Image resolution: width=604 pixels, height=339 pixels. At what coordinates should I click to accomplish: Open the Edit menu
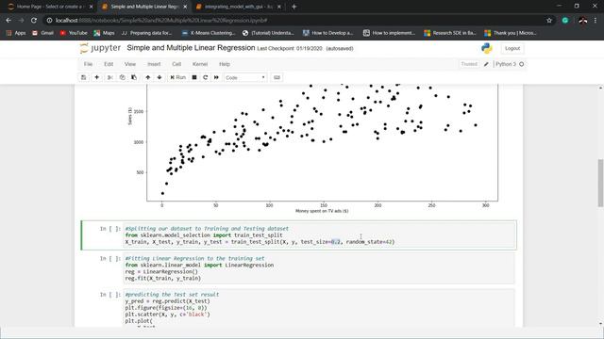(109, 64)
